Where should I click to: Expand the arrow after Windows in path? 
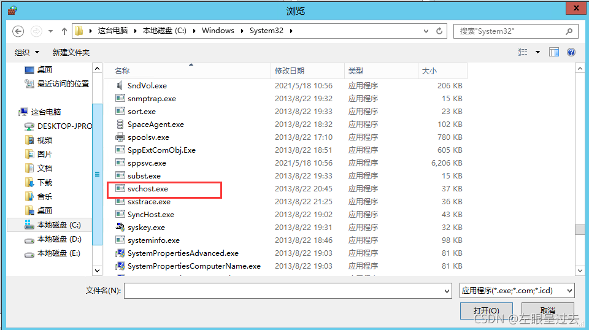[242, 31]
